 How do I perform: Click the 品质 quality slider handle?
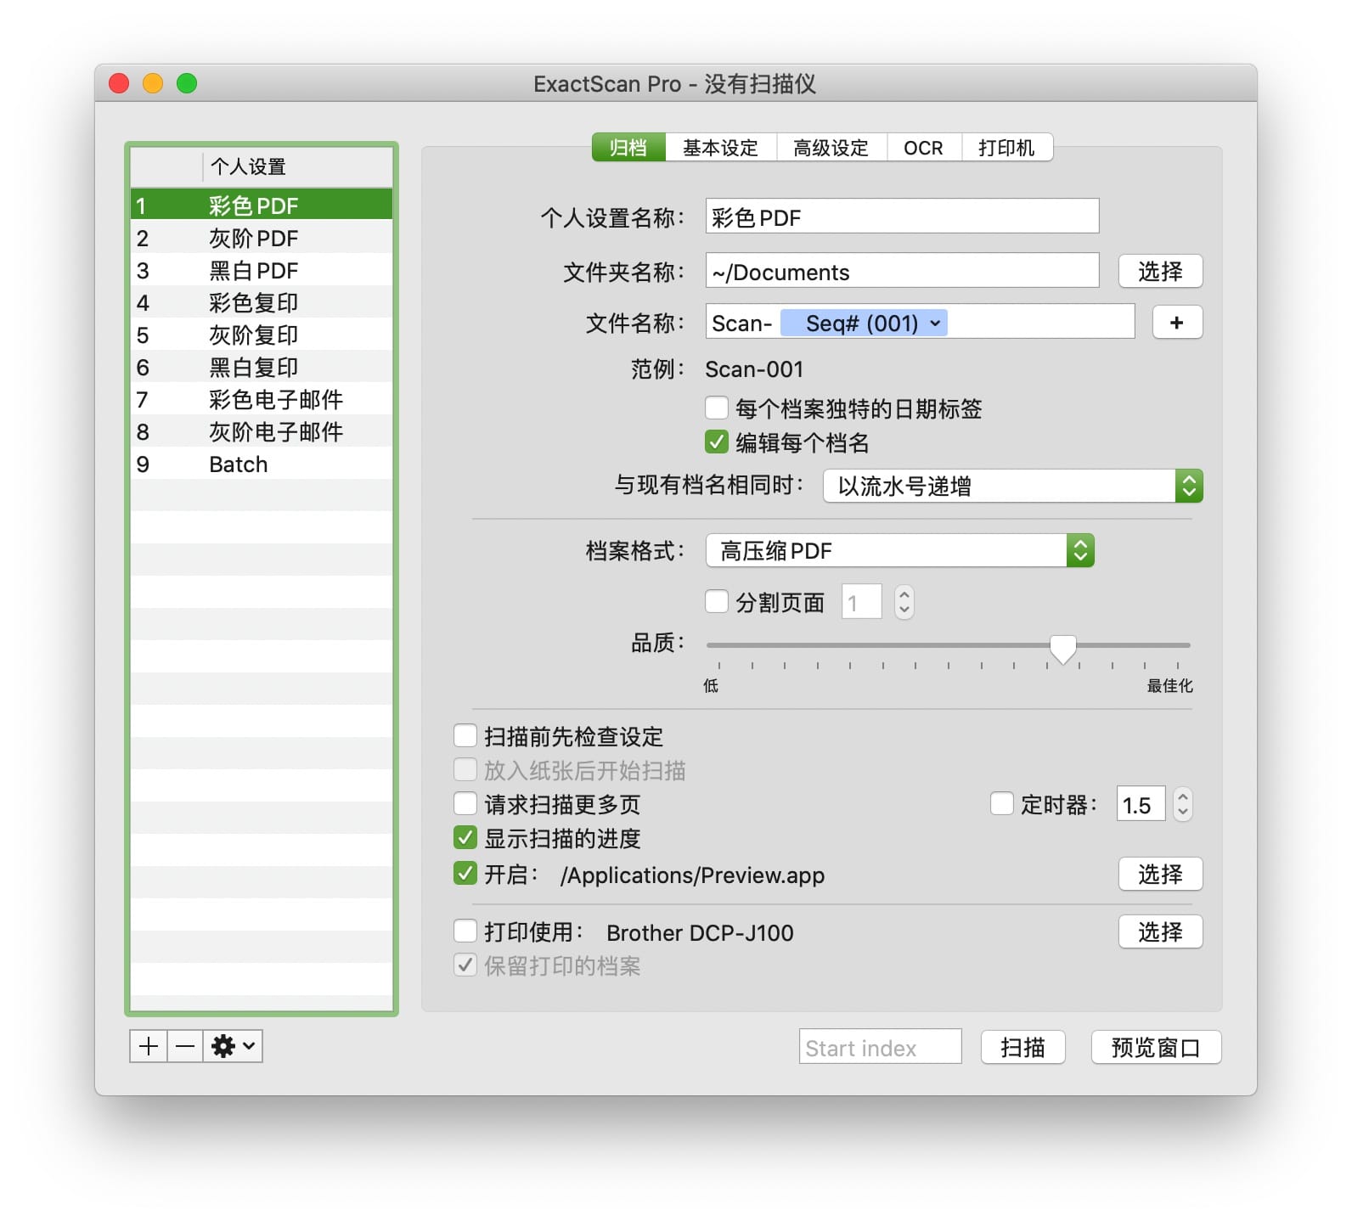tap(1062, 648)
